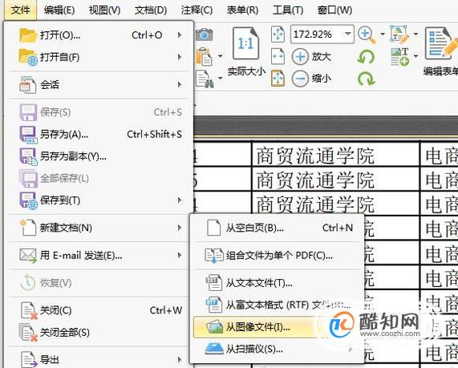Select the fit width page icon

click(278, 56)
